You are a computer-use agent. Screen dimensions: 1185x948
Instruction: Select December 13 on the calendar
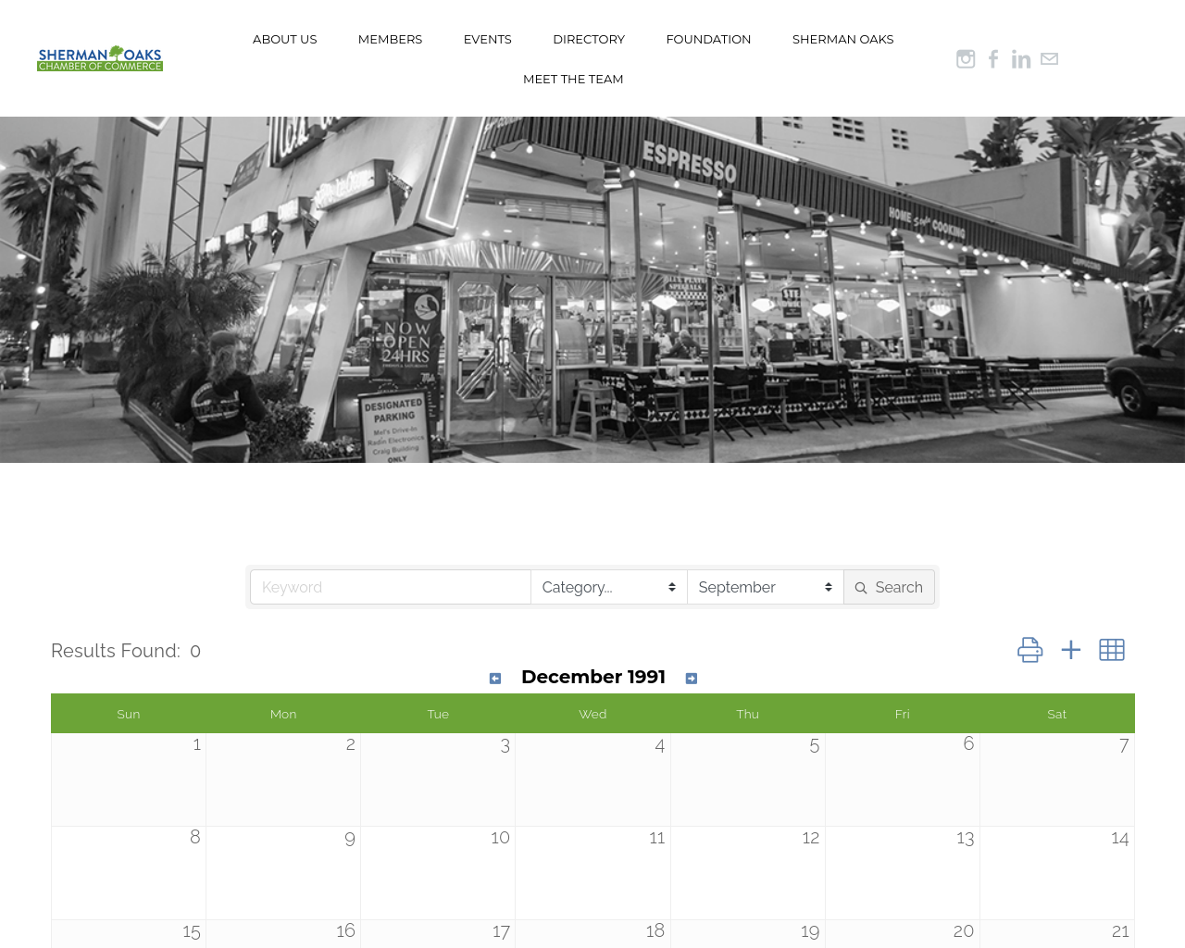coord(903,873)
